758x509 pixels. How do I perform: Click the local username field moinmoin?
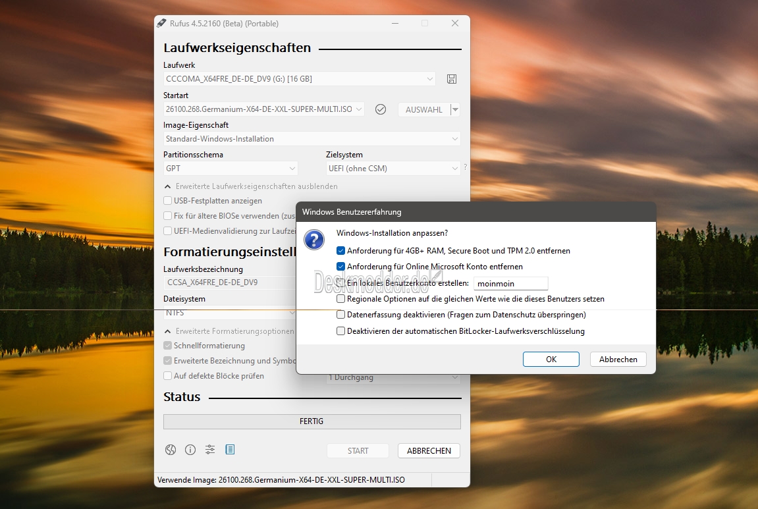(510, 283)
